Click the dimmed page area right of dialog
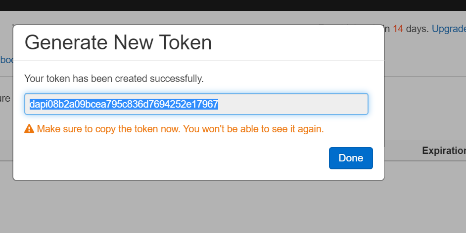 point(425,99)
